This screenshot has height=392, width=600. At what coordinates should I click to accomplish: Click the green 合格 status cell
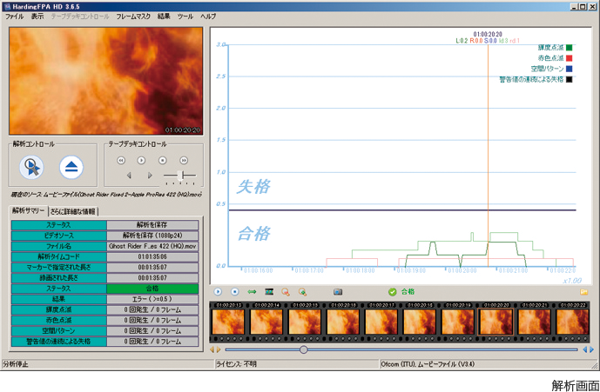(x=152, y=289)
